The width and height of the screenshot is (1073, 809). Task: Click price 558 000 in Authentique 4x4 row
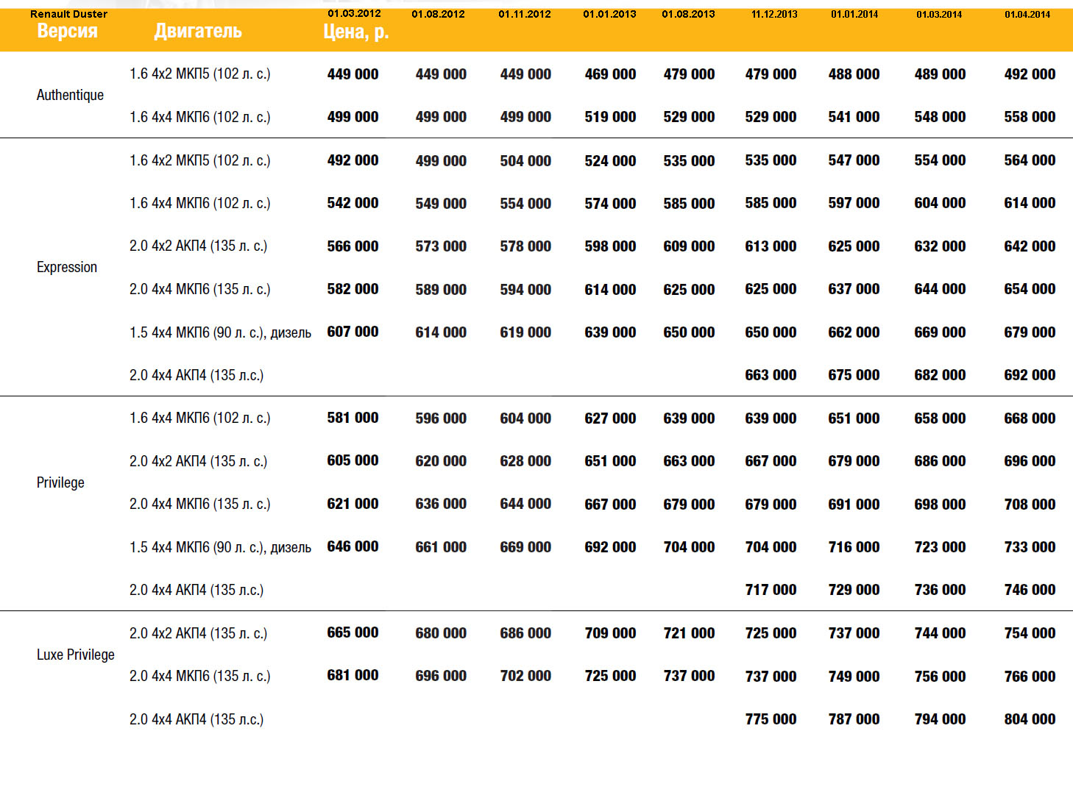point(1030,117)
